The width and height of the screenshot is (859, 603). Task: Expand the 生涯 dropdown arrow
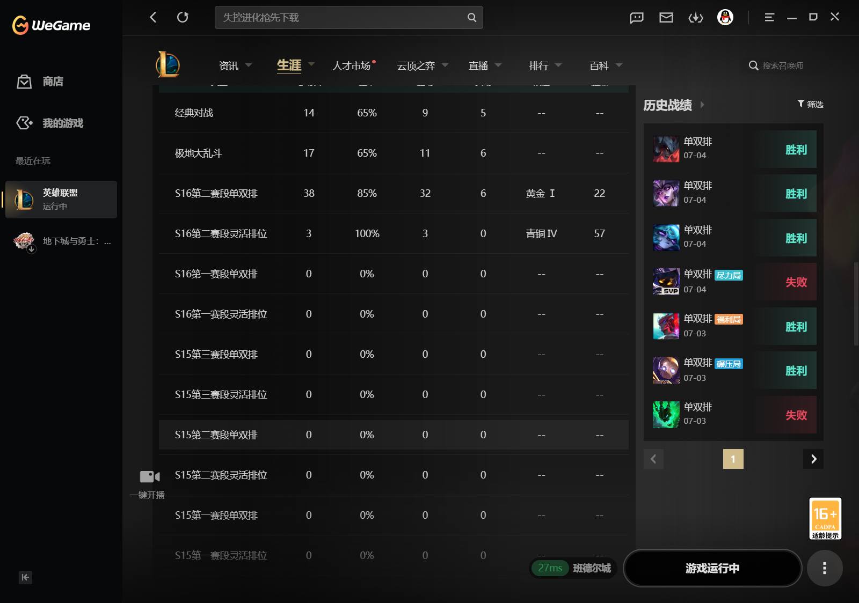(311, 64)
